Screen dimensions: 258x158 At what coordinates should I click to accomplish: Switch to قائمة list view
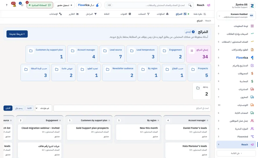click(30, 108)
